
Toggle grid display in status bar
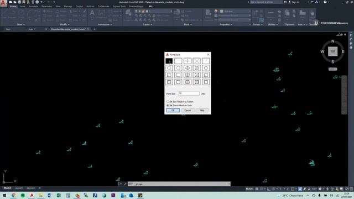pyautogui.click(x=257, y=189)
